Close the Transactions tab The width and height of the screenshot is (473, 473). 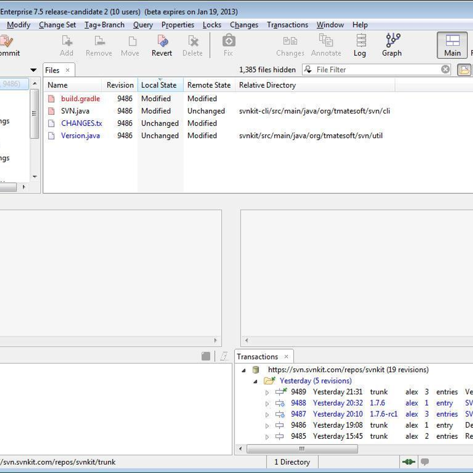(287, 357)
